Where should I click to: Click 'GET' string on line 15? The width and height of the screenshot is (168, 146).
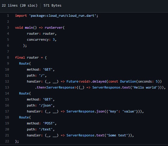[48, 99]
